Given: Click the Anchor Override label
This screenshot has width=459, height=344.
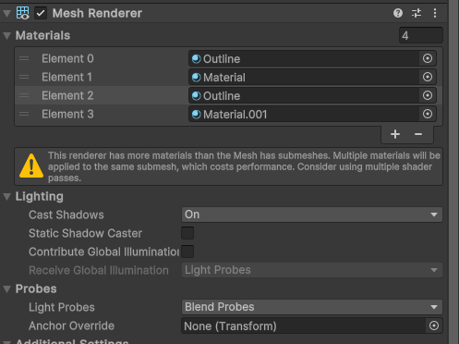Looking at the screenshot, I should click(x=71, y=326).
